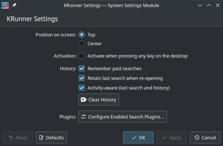This screenshot has height=146, width=223.
Task: Close the KRunner Settings window
Action: pos(218,6)
